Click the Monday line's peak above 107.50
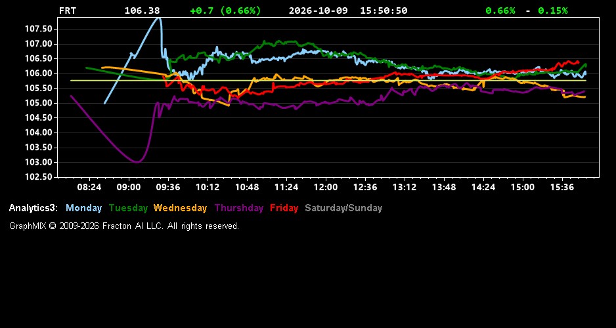Viewport: 616px width, 328px height. coord(158,18)
